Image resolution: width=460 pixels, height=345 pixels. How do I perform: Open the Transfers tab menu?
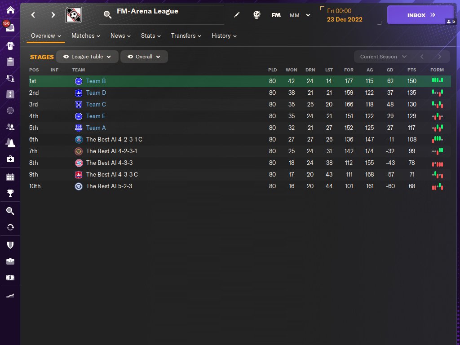tap(186, 36)
